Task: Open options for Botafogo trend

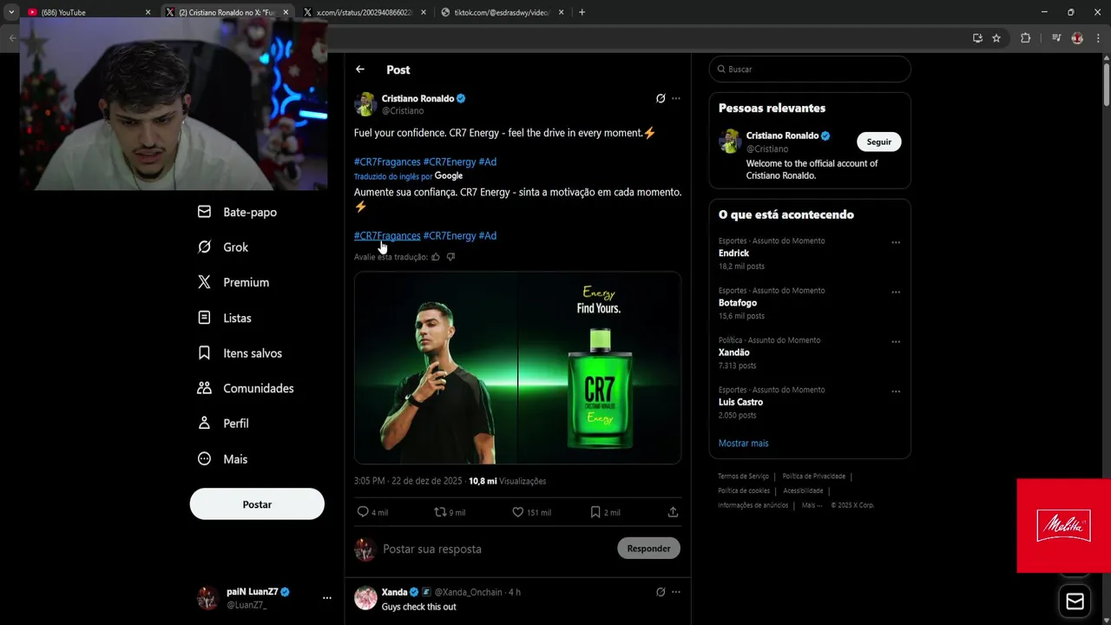Action: (x=896, y=292)
